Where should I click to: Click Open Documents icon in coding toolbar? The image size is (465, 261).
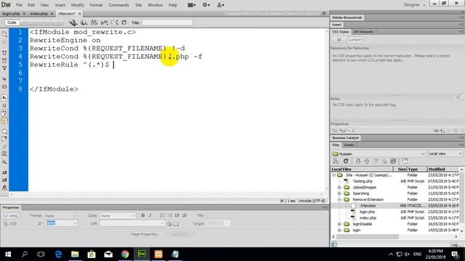pos(4,34)
